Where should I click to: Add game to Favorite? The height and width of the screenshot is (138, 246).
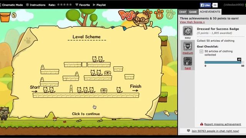click(x=83, y=5)
